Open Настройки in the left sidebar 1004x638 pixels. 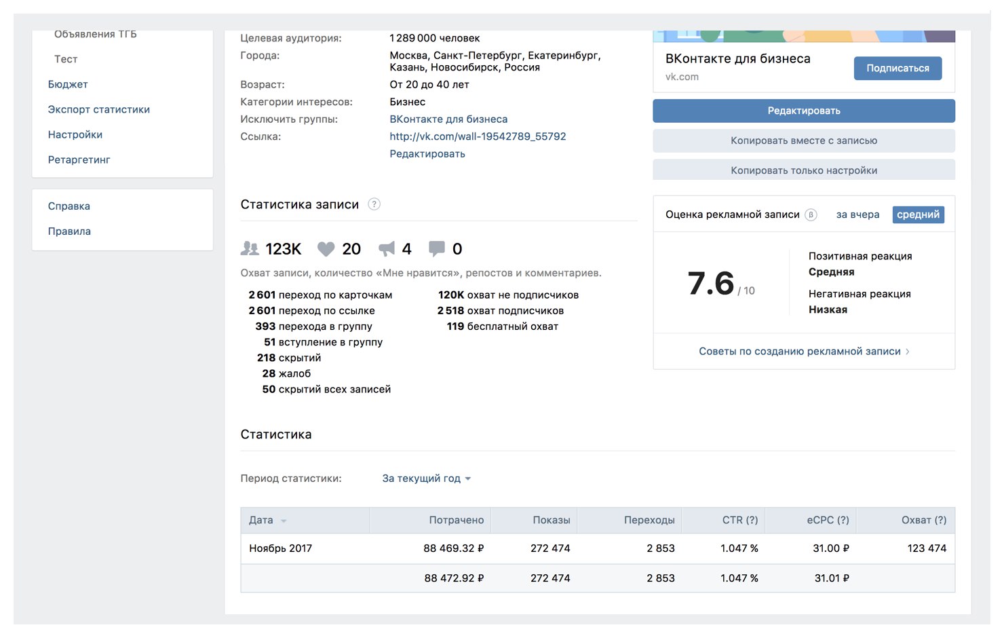75,134
